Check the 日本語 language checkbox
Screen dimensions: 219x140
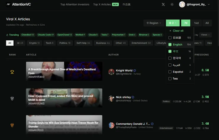[170, 38]
